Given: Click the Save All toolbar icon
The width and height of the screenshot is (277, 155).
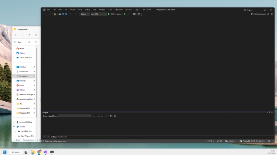Looking at the screenshot, I should [x=66, y=14].
